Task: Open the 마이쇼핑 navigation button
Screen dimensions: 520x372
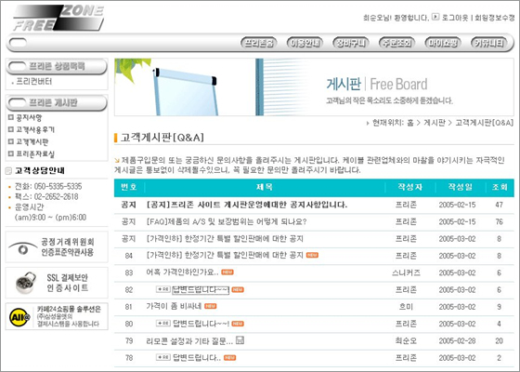Action: (443, 43)
